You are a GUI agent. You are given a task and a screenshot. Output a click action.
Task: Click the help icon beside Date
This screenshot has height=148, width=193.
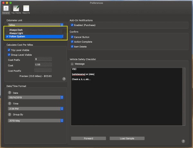pyautogui.click(x=10, y=93)
